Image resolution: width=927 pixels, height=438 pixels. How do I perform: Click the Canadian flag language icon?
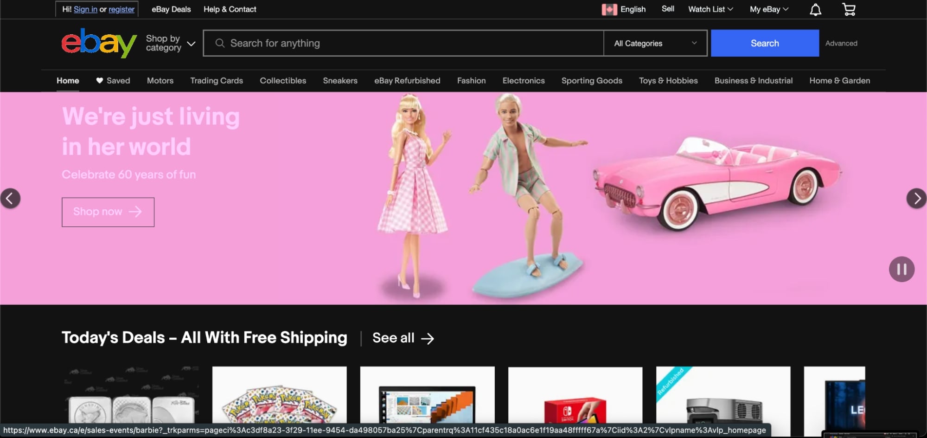coord(609,9)
